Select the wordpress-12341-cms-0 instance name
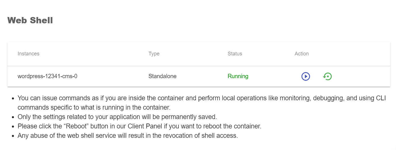 [x=47, y=76]
